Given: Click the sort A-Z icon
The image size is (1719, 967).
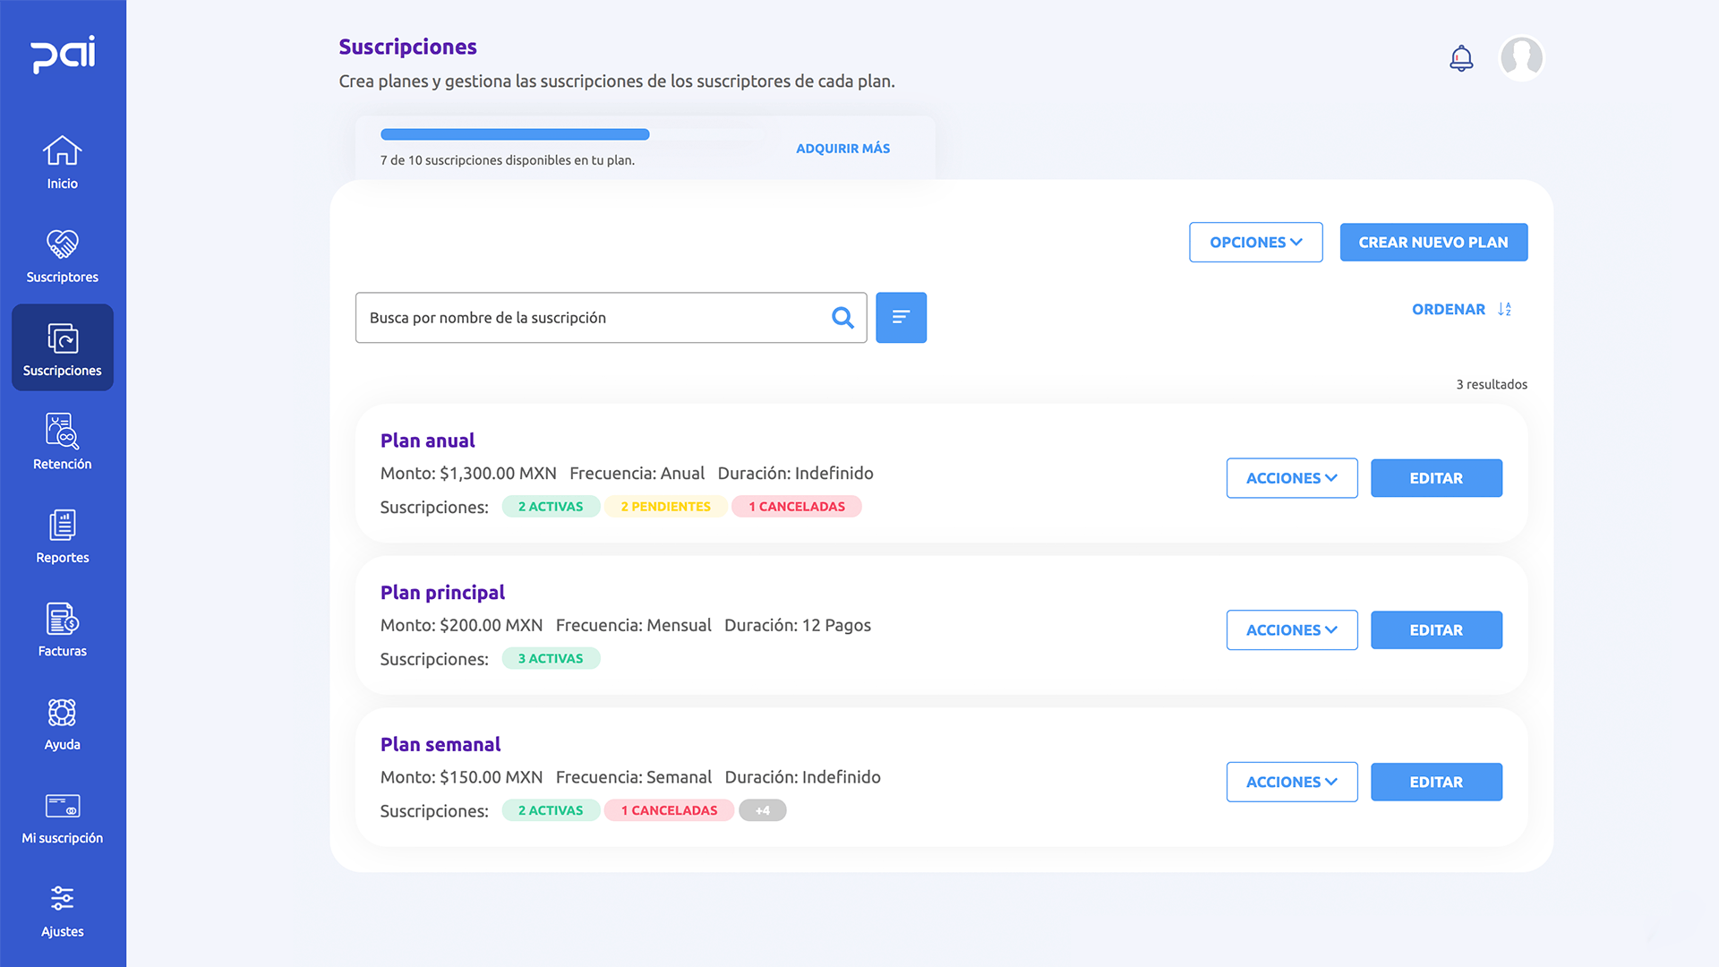Looking at the screenshot, I should (1505, 309).
